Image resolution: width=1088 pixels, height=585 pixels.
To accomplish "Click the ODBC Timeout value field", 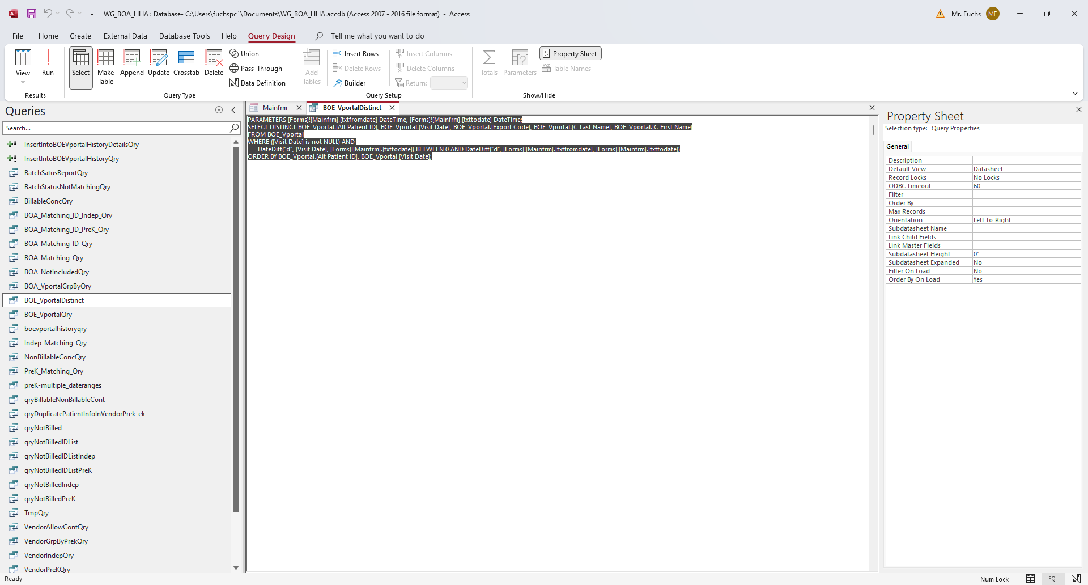I will (1026, 186).
